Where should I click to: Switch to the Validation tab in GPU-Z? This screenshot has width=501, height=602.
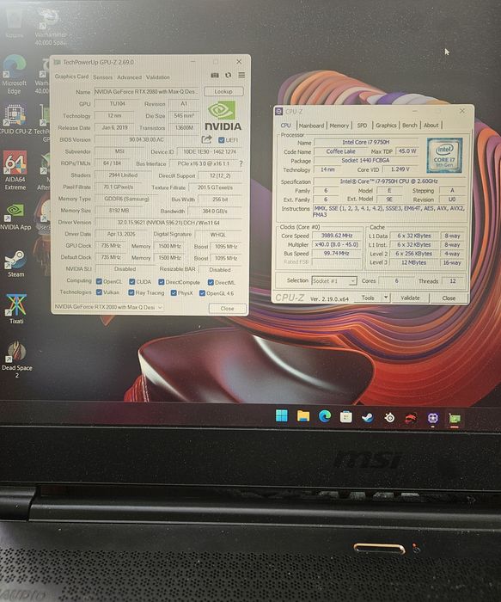coord(157,77)
